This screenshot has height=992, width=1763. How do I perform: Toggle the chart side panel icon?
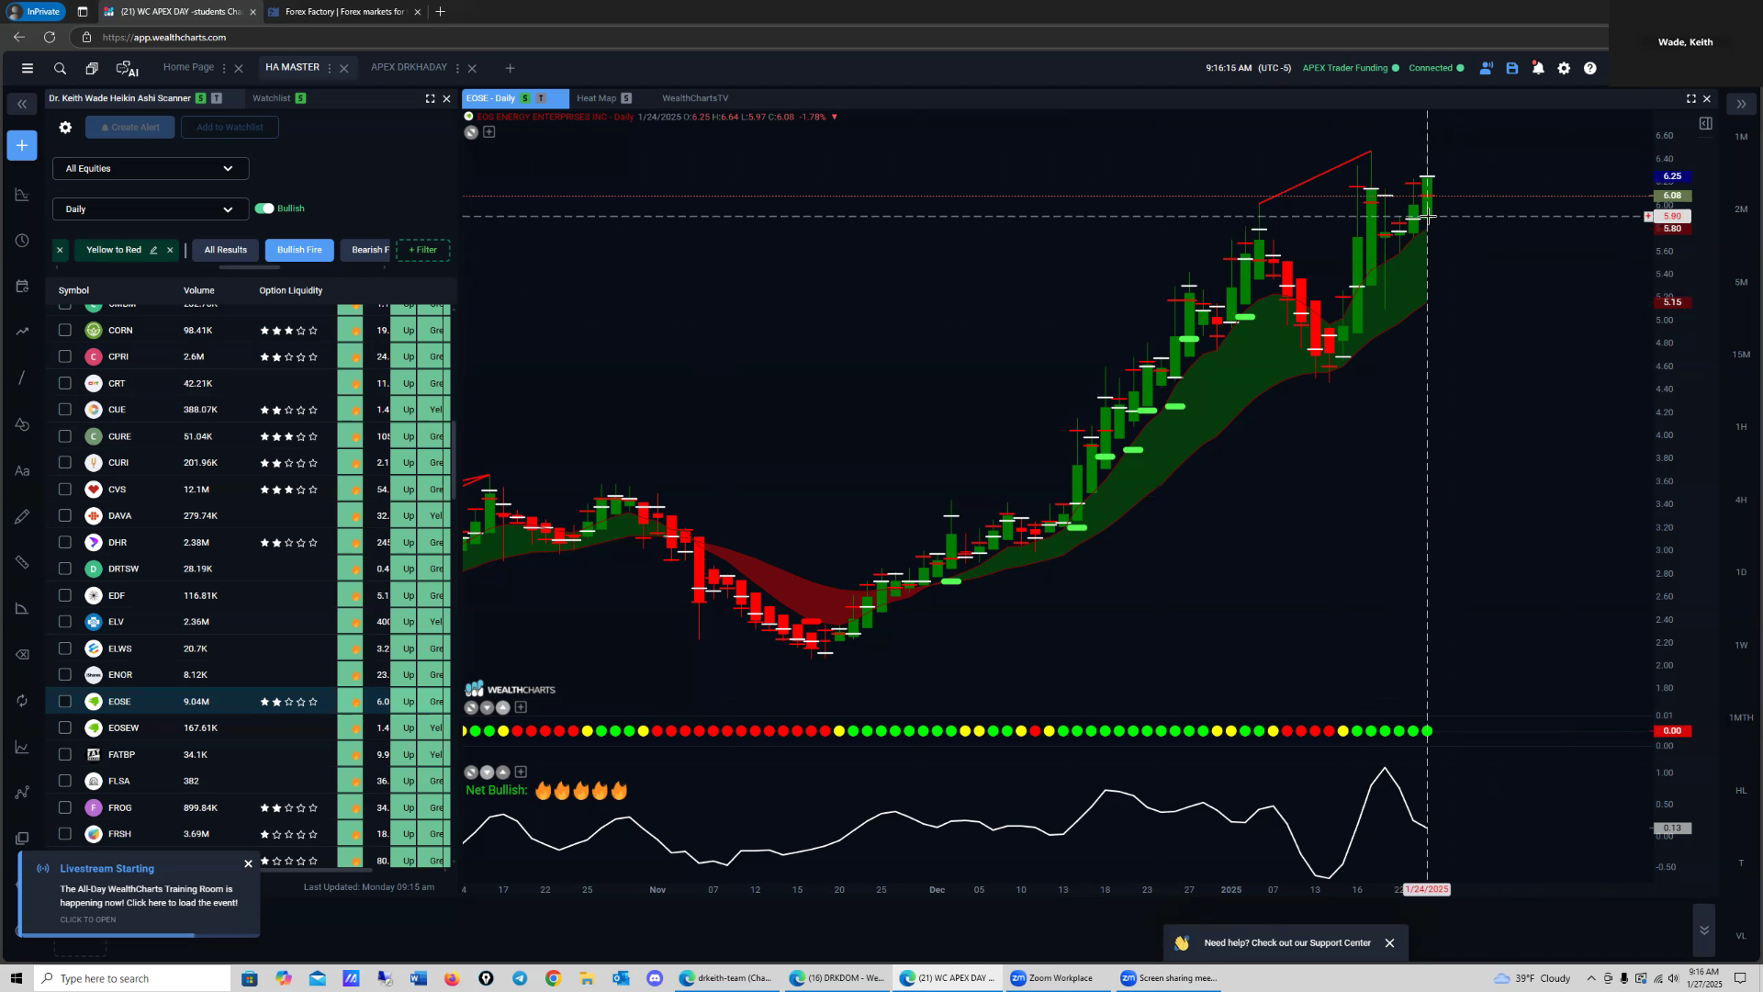[1705, 123]
